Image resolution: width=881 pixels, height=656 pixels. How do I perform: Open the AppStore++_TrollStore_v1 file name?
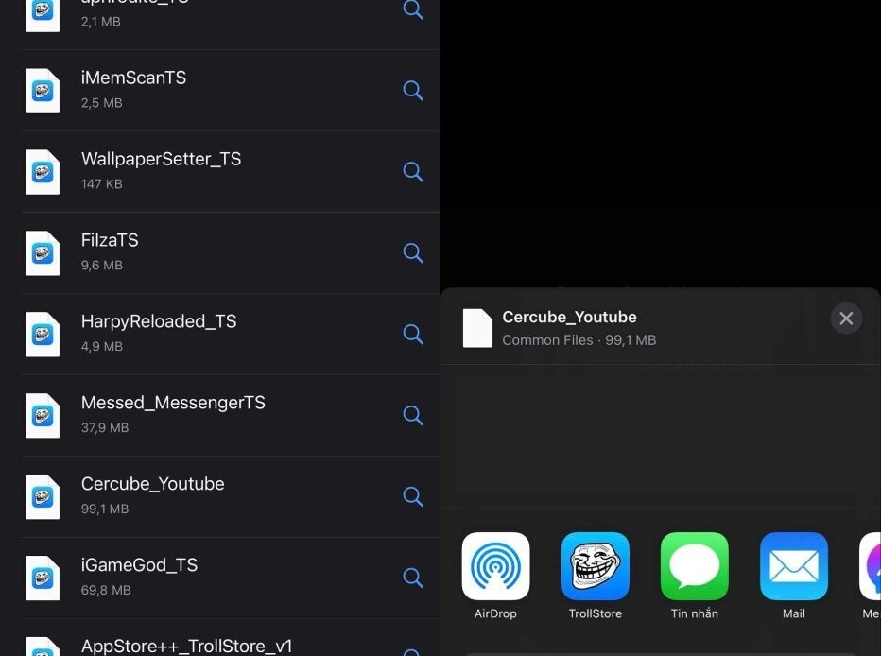pyautogui.click(x=187, y=646)
